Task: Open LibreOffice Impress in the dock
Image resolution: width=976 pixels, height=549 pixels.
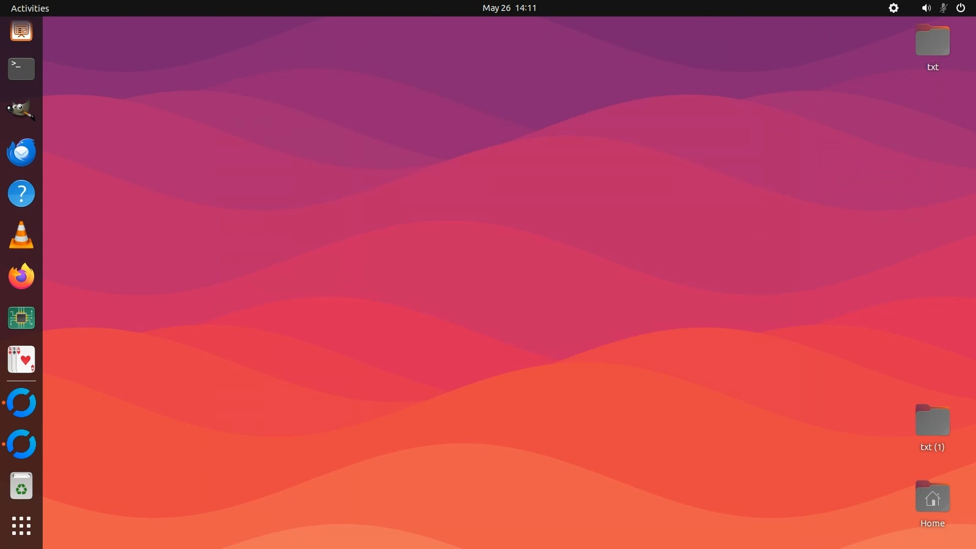Action: tap(21, 30)
